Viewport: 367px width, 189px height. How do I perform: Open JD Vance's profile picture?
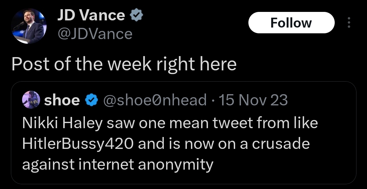[x=28, y=26]
